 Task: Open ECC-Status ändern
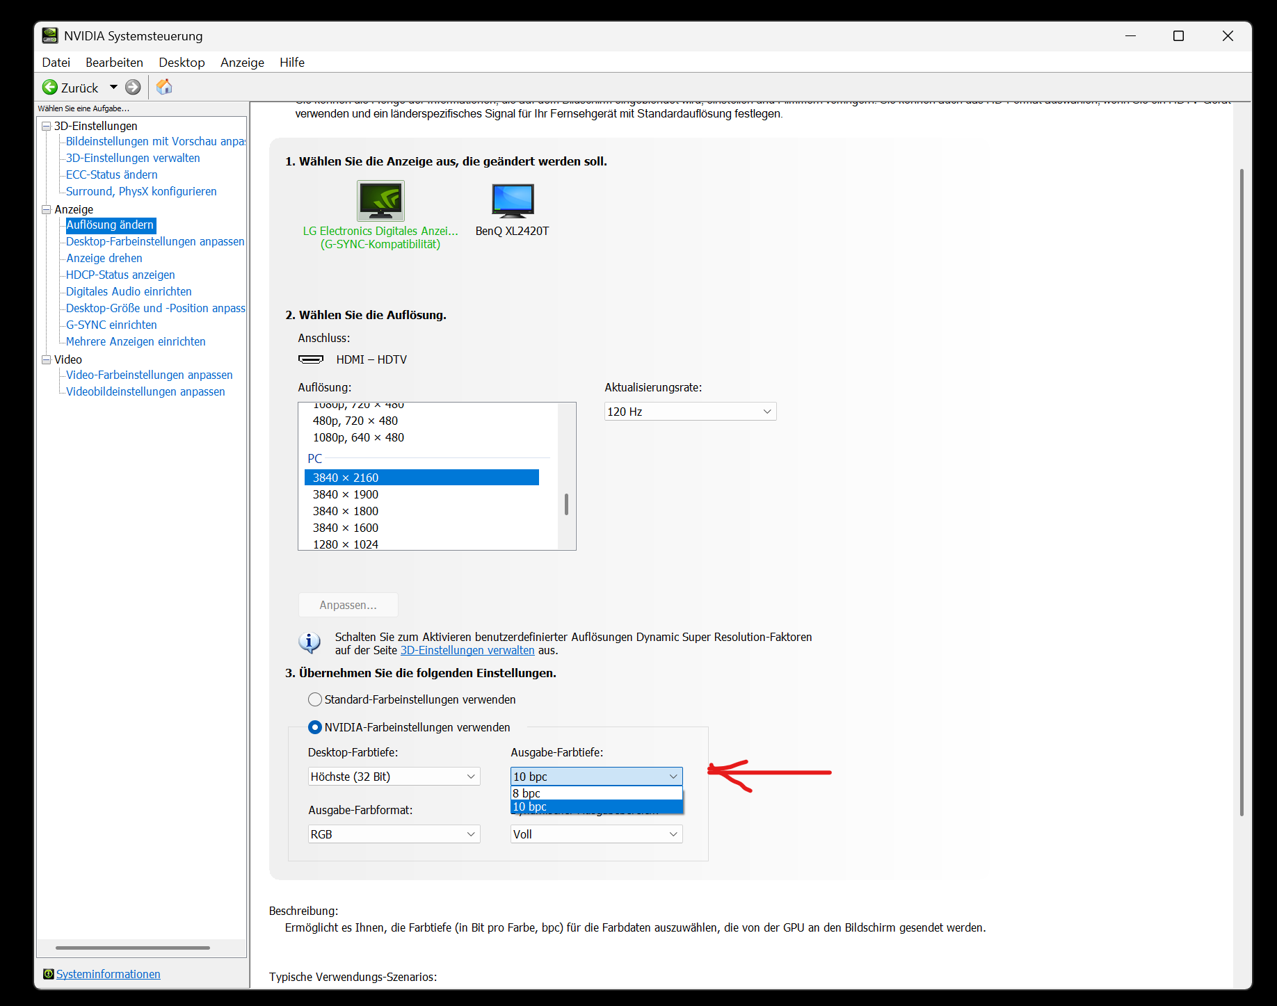[112, 175]
